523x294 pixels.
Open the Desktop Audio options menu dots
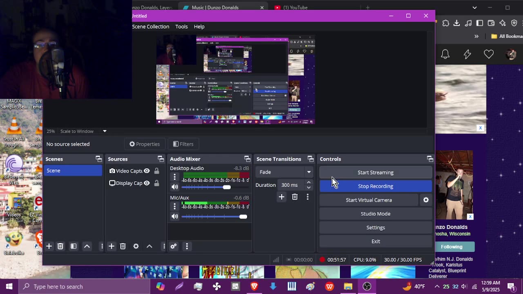pos(174,177)
